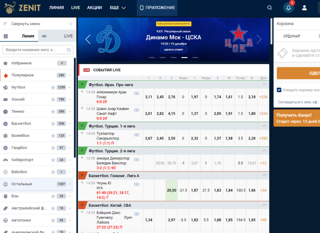Show previous banner with left arrow
320x233 pixels.
point(88,39)
